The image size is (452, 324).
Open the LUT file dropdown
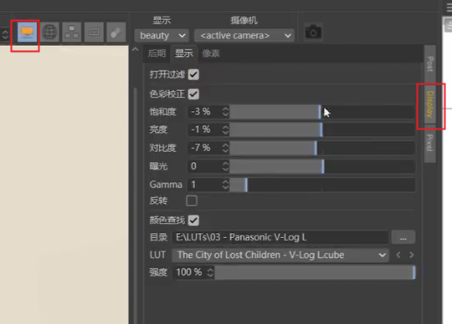pyautogui.click(x=280, y=256)
